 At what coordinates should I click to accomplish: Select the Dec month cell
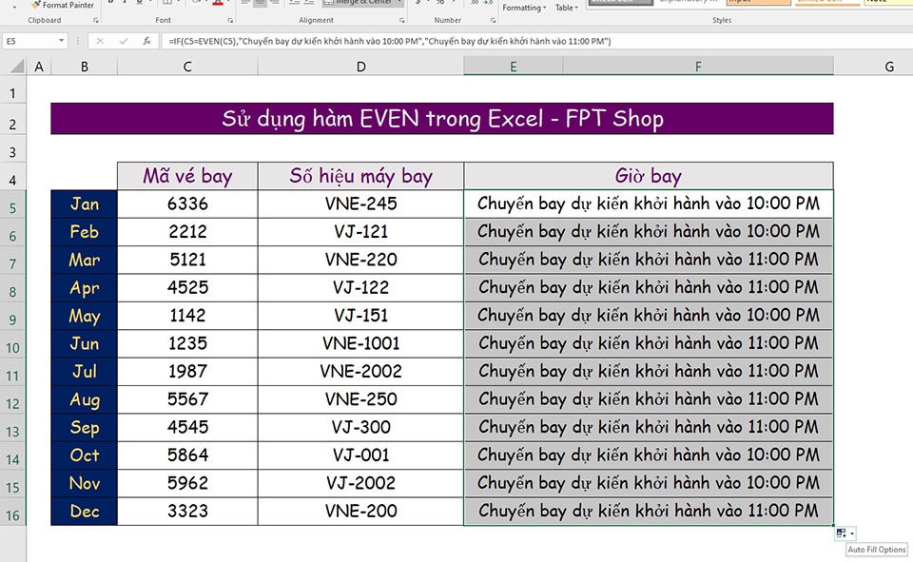[x=85, y=512]
